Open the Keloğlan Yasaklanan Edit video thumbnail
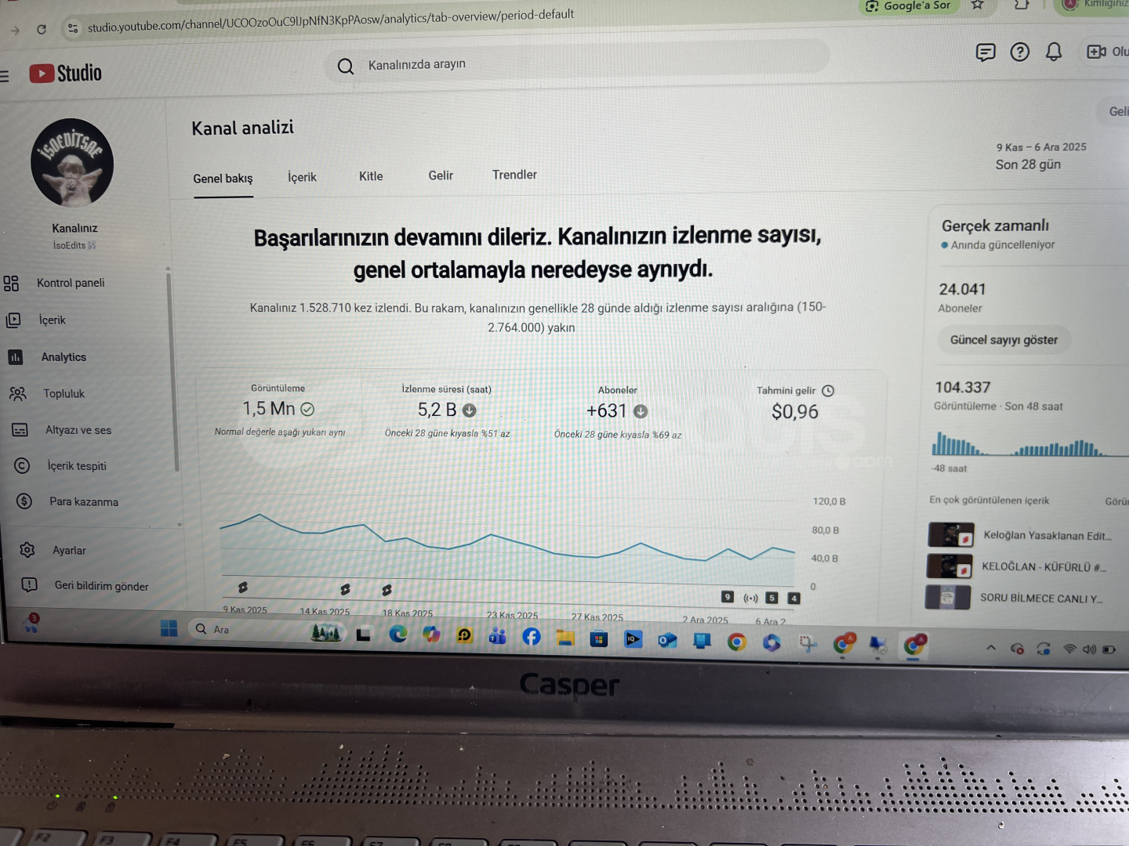Viewport: 1129px width, 846px height. click(950, 535)
